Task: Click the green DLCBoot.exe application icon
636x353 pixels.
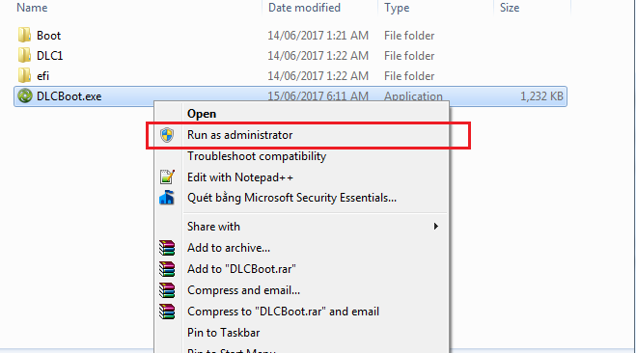Action: pyautogui.click(x=25, y=96)
